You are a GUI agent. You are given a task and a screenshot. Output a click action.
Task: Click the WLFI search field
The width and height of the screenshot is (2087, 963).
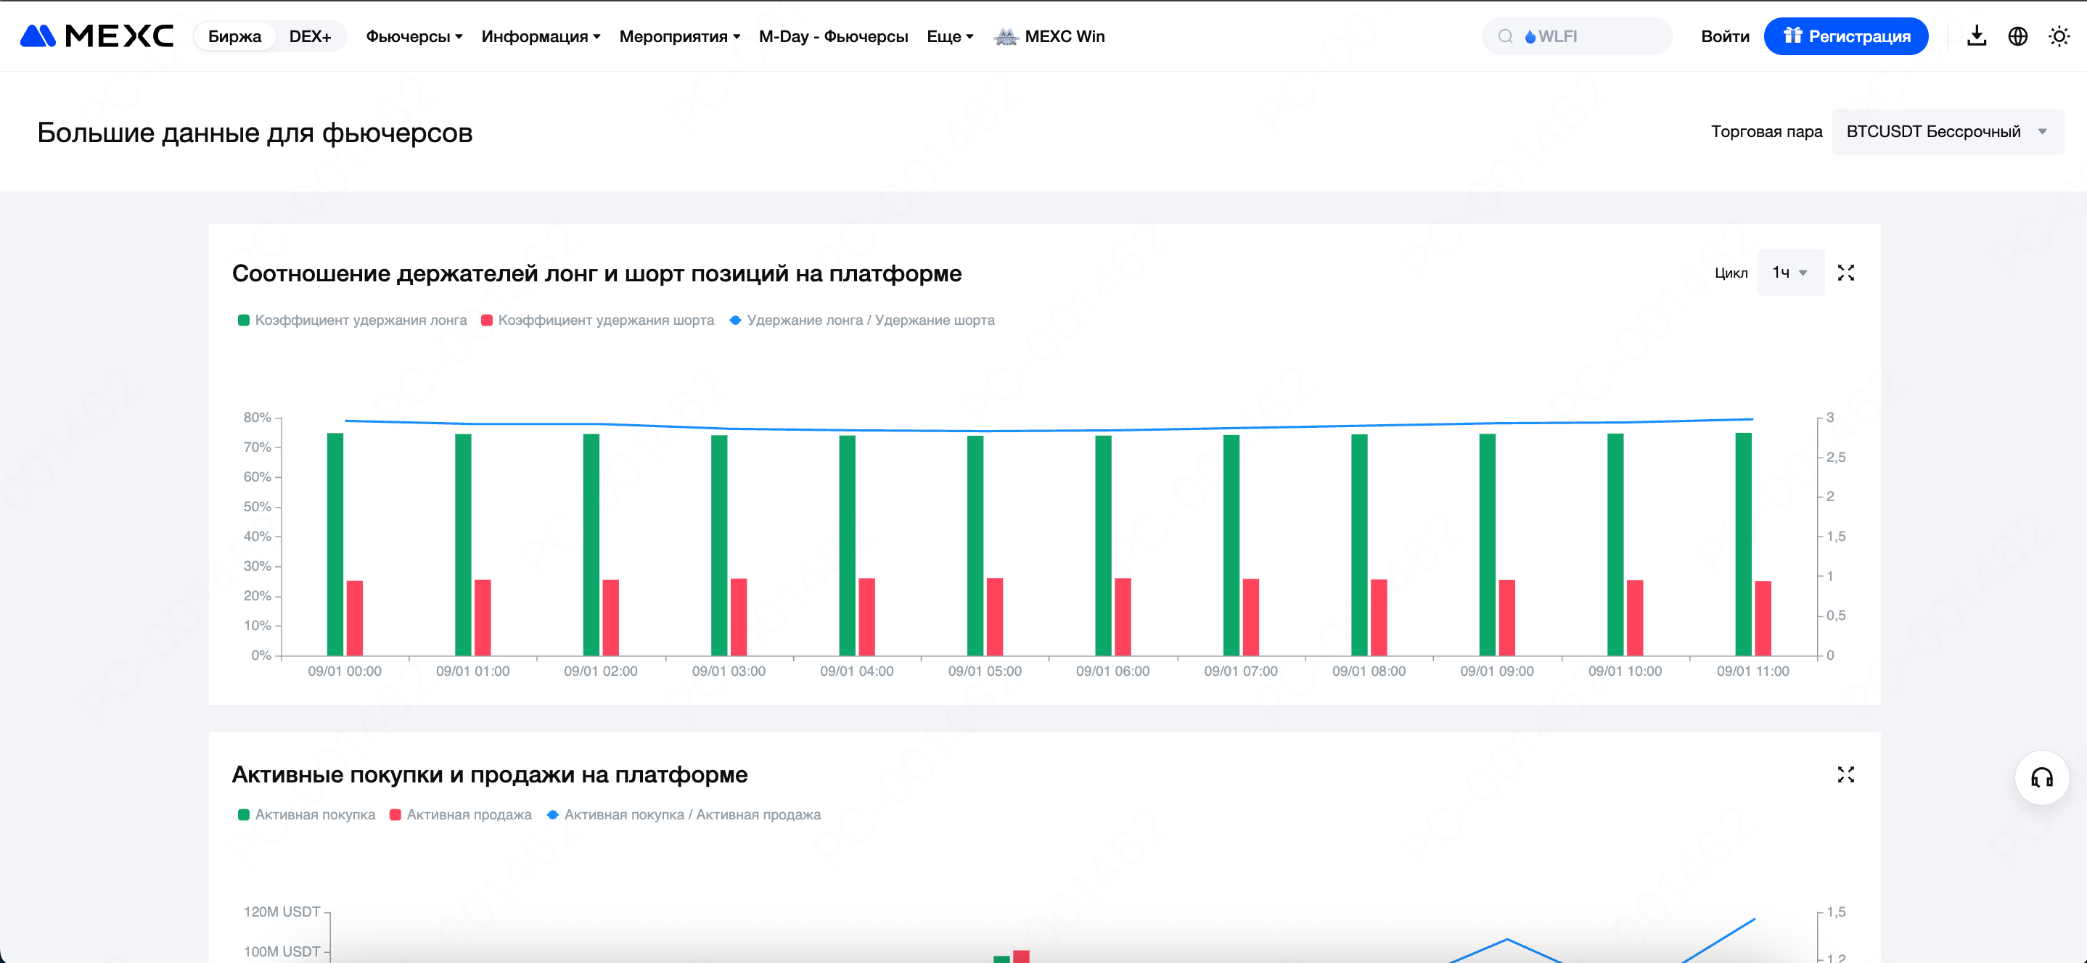(x=1576, y=36)
